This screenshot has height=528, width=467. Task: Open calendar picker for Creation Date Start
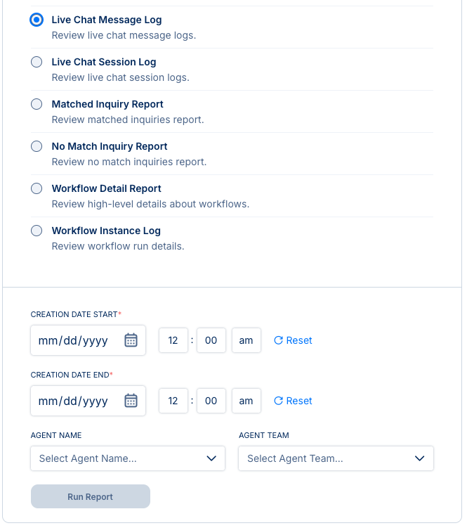point(131,340)
